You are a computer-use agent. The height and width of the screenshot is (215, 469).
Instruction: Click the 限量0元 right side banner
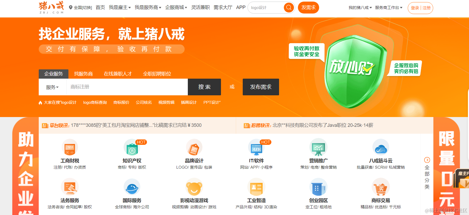pos(447,166)
